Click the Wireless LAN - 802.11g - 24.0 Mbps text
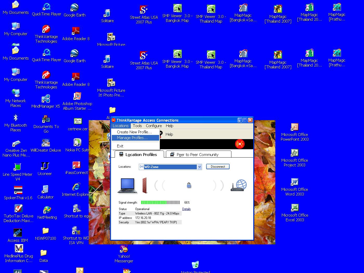 coord(157,213)
